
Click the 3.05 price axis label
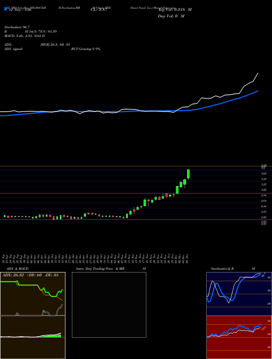(263, 190)
